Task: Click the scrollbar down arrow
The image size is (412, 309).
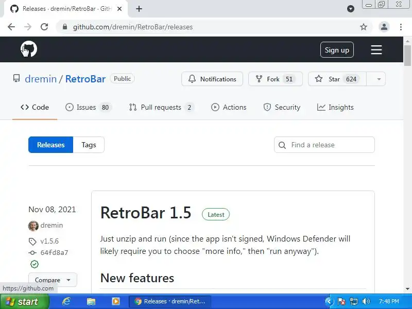Action: [407, 289]
